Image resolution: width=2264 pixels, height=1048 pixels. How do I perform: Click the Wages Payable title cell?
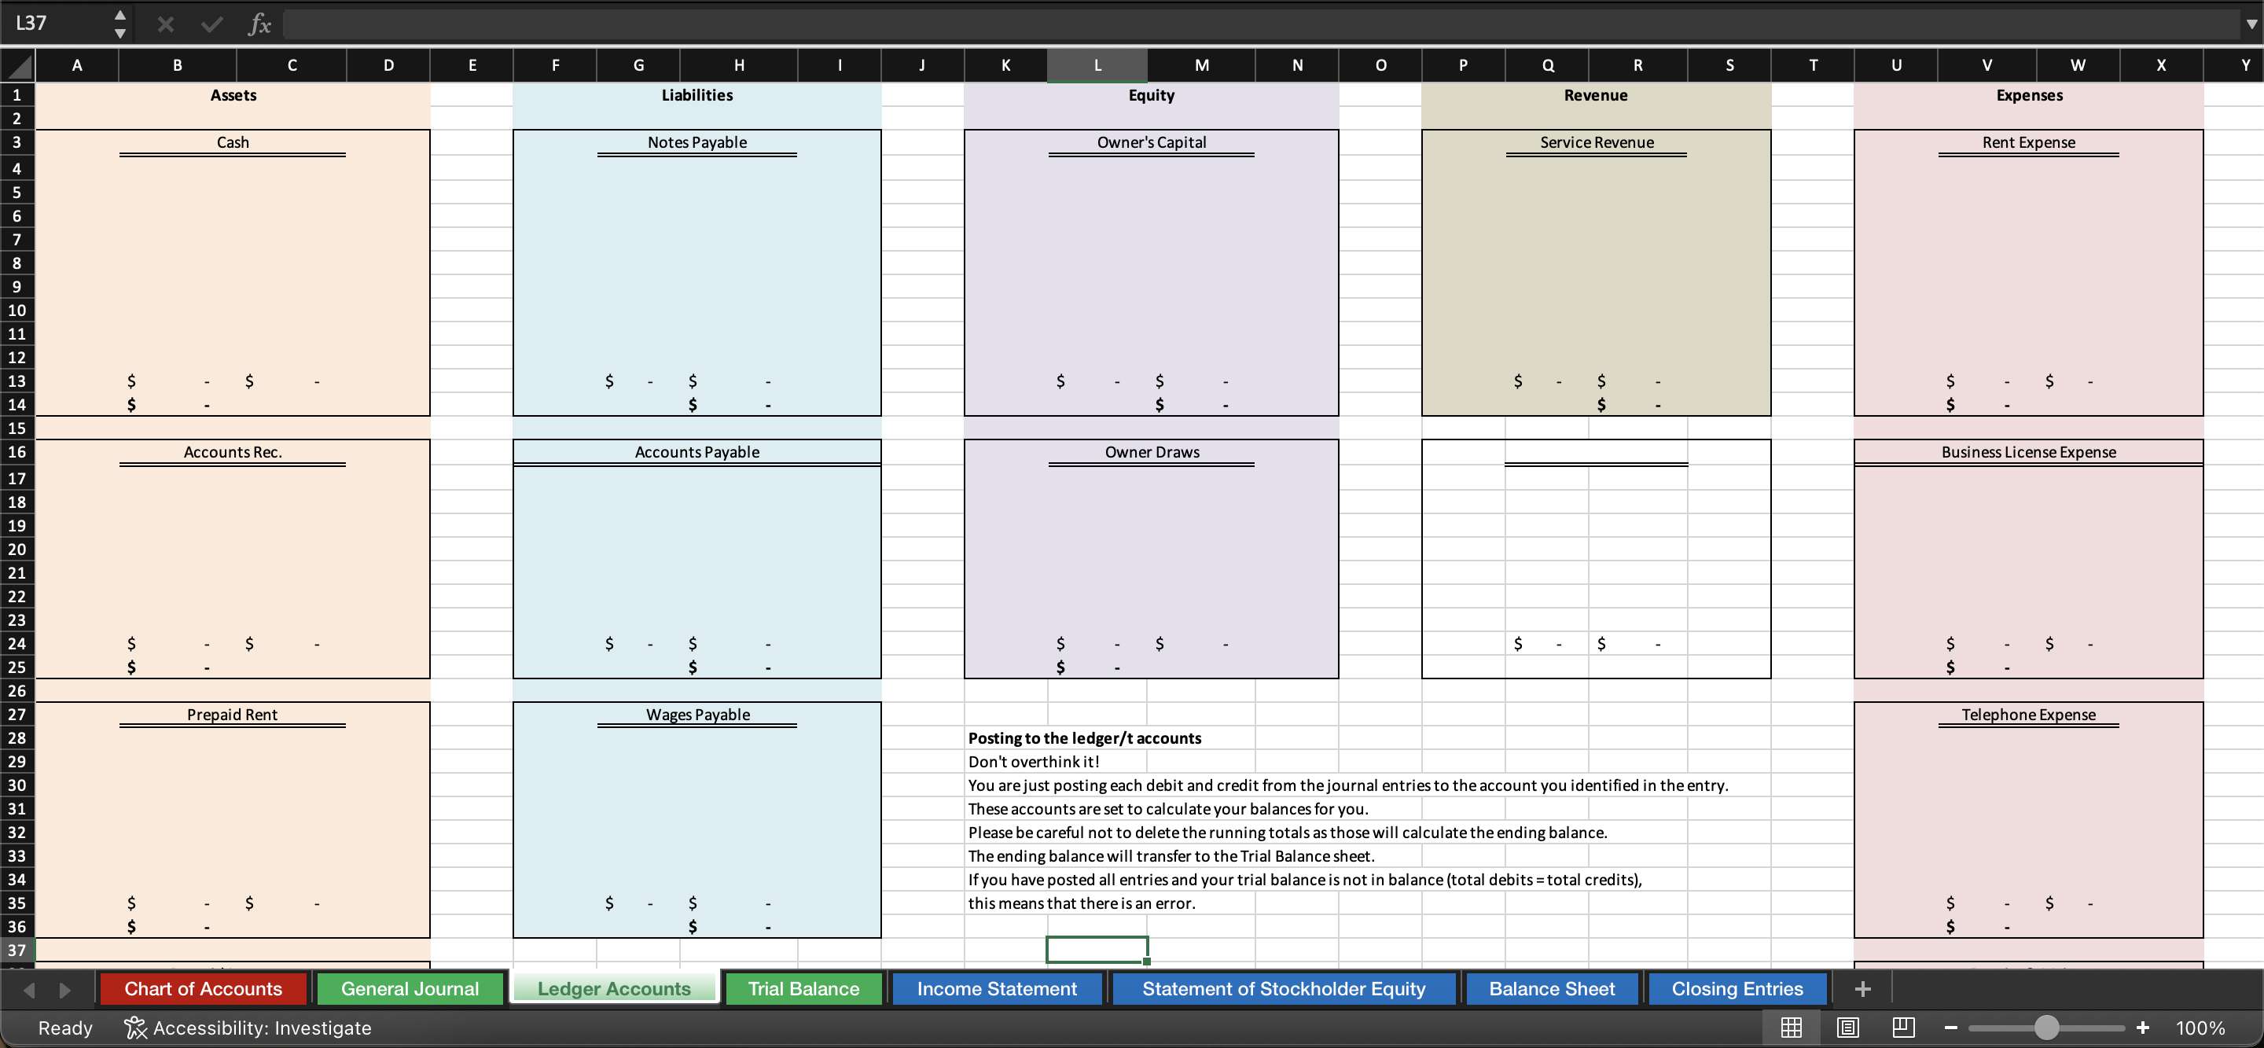[x=698, y=715]
